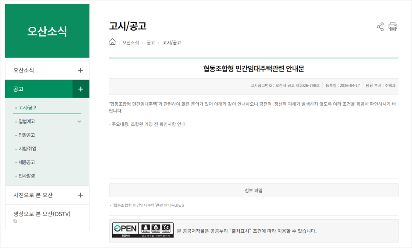
Task: Click the printer icon
Action: 393,27
